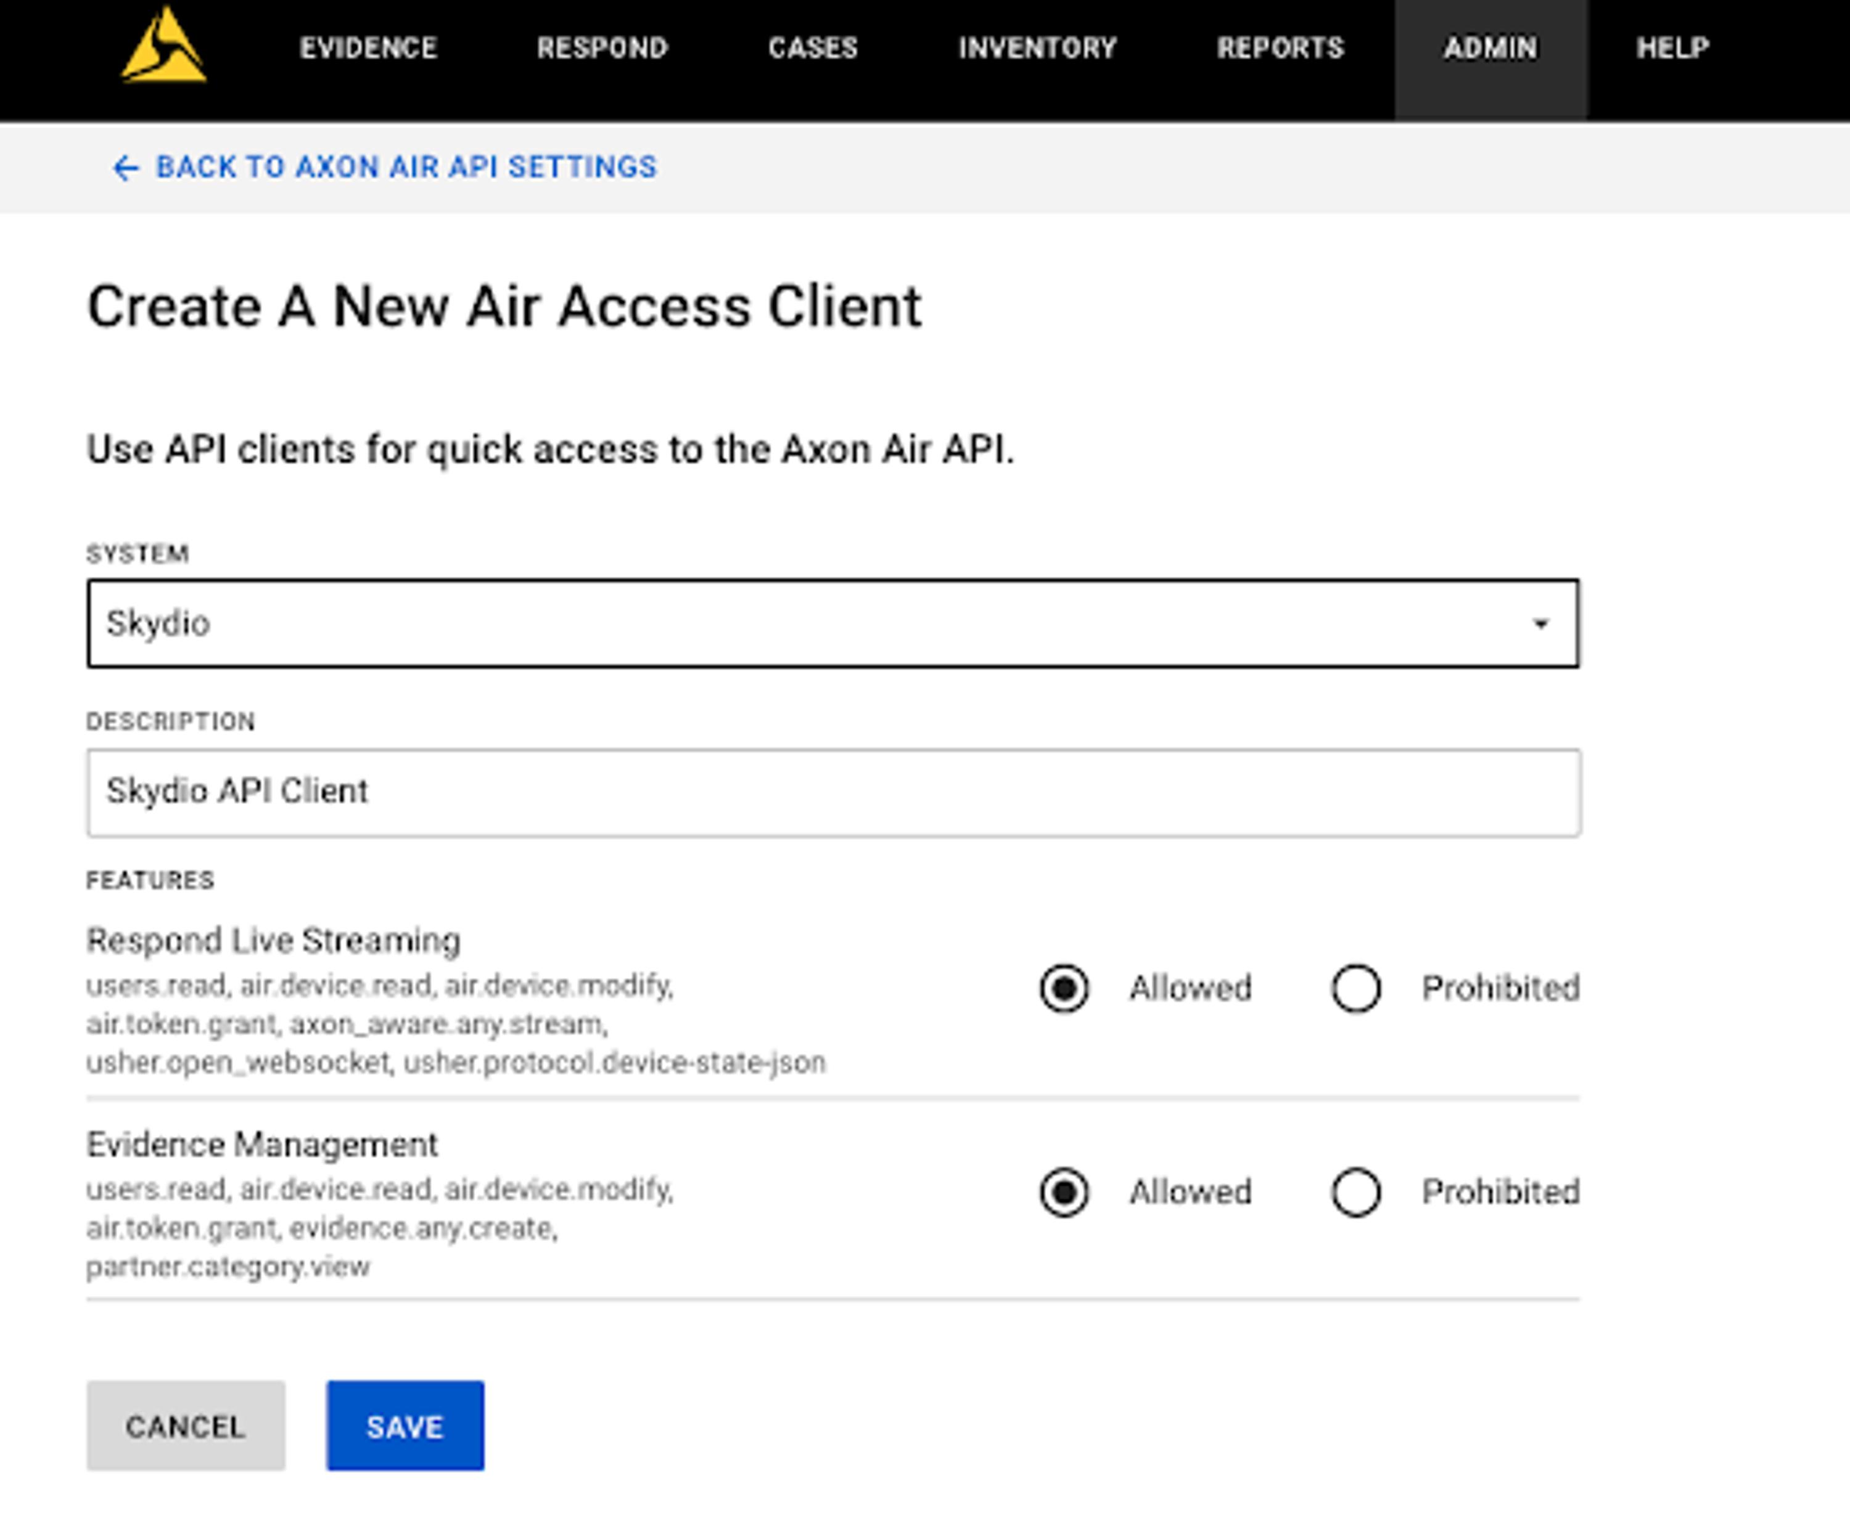Open the Evidence menu
The image size is (1850, 1539).
coord(368,47)
